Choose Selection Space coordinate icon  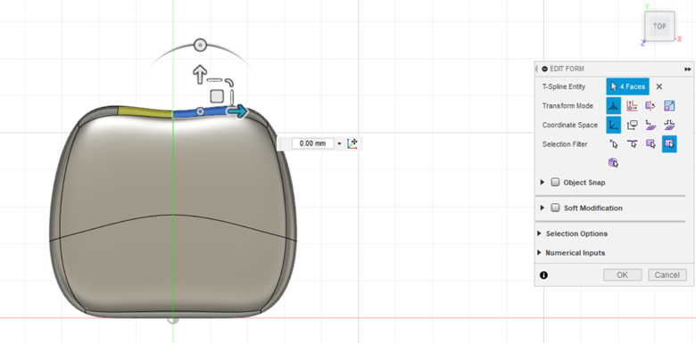click(650, 125)
